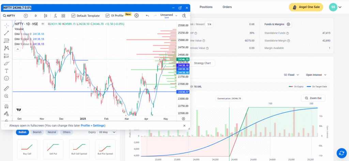This screenshot has height=161, width=349.
Task: Click the add symbol plus icon
Action: pos(26,16)
